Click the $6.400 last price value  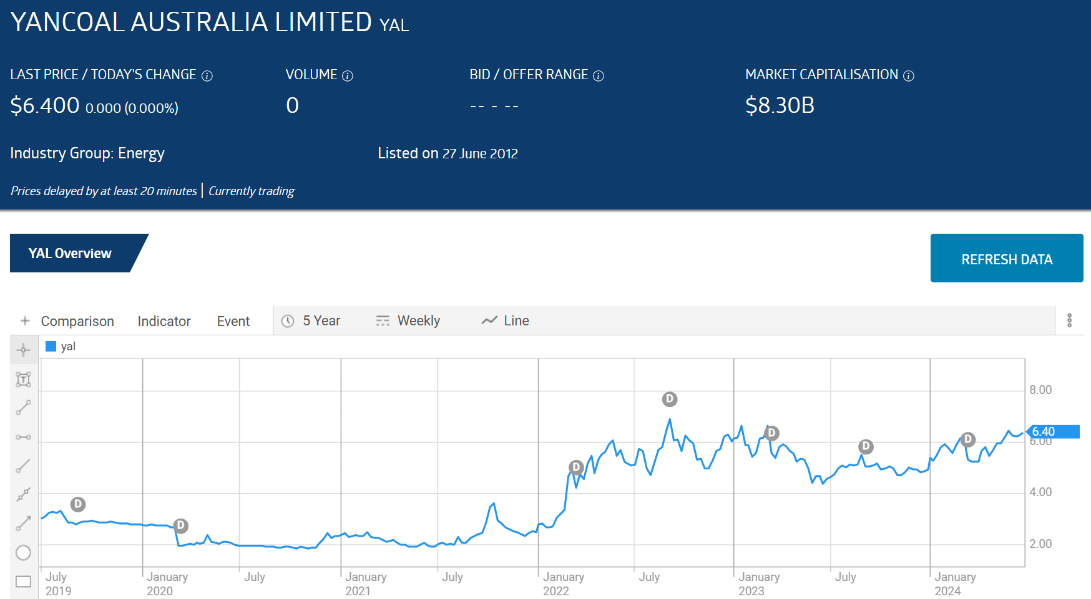tap(45, 105)
